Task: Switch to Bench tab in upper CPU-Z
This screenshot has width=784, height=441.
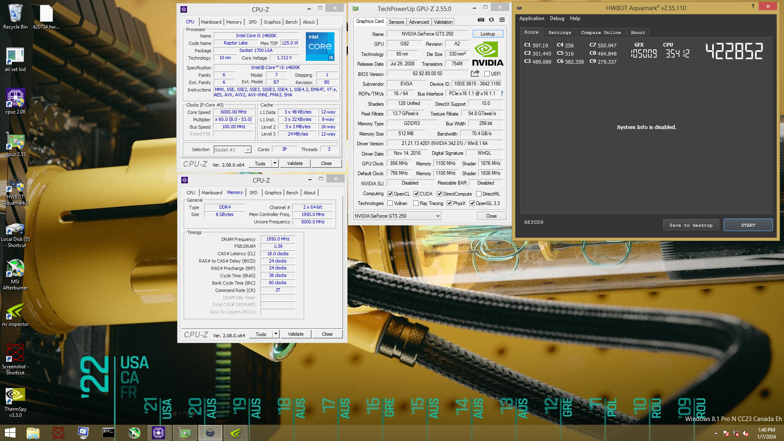Action: click(291, 22)
